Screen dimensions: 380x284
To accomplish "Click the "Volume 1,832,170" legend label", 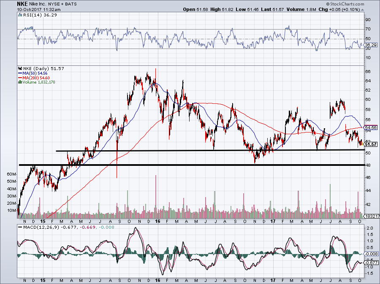I will pyautogui.click(x=39, y=82).
